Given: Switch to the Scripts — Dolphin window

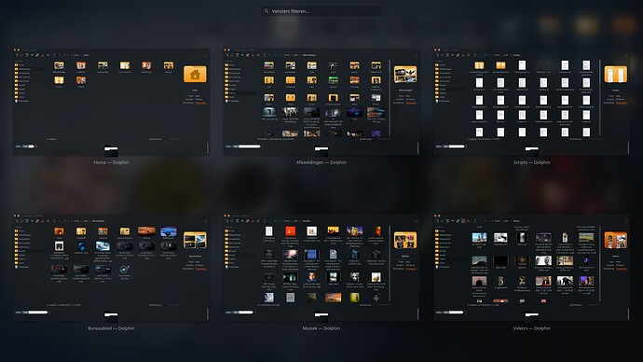Looking at the screenshot, I should point(531,102).
